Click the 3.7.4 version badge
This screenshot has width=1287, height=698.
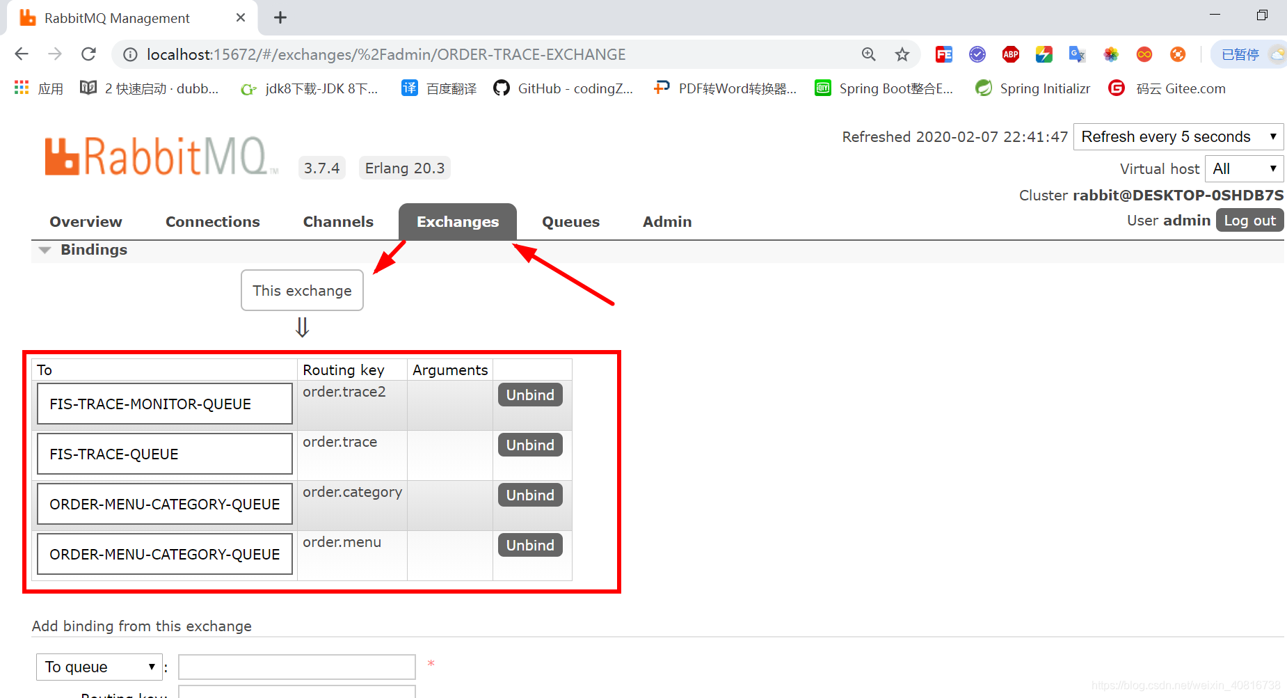point(322,168)
